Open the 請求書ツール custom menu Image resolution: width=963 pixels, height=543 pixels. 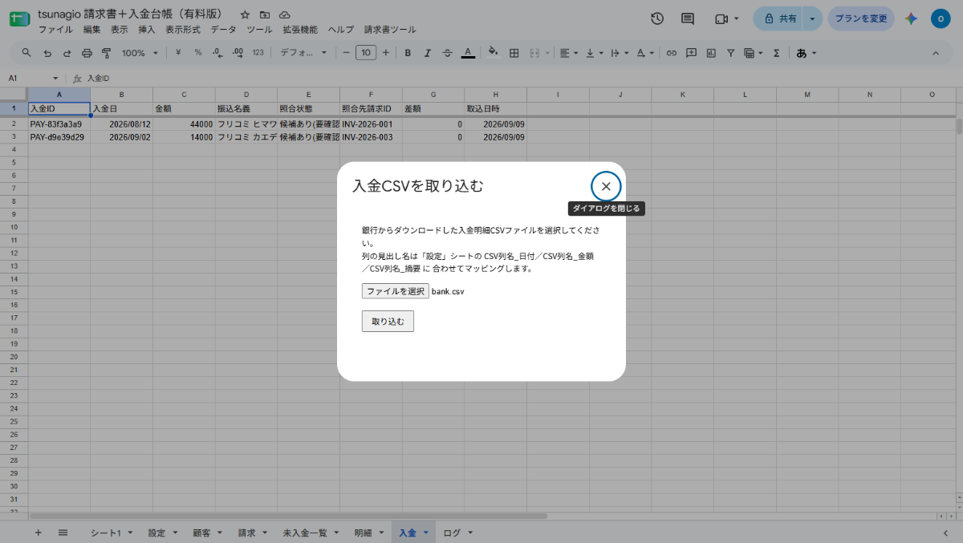point(390,30)
